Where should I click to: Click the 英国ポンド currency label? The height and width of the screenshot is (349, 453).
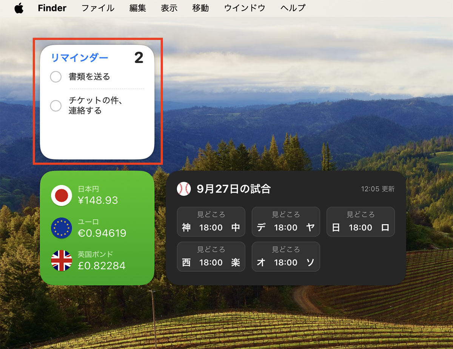click(96, 254)
